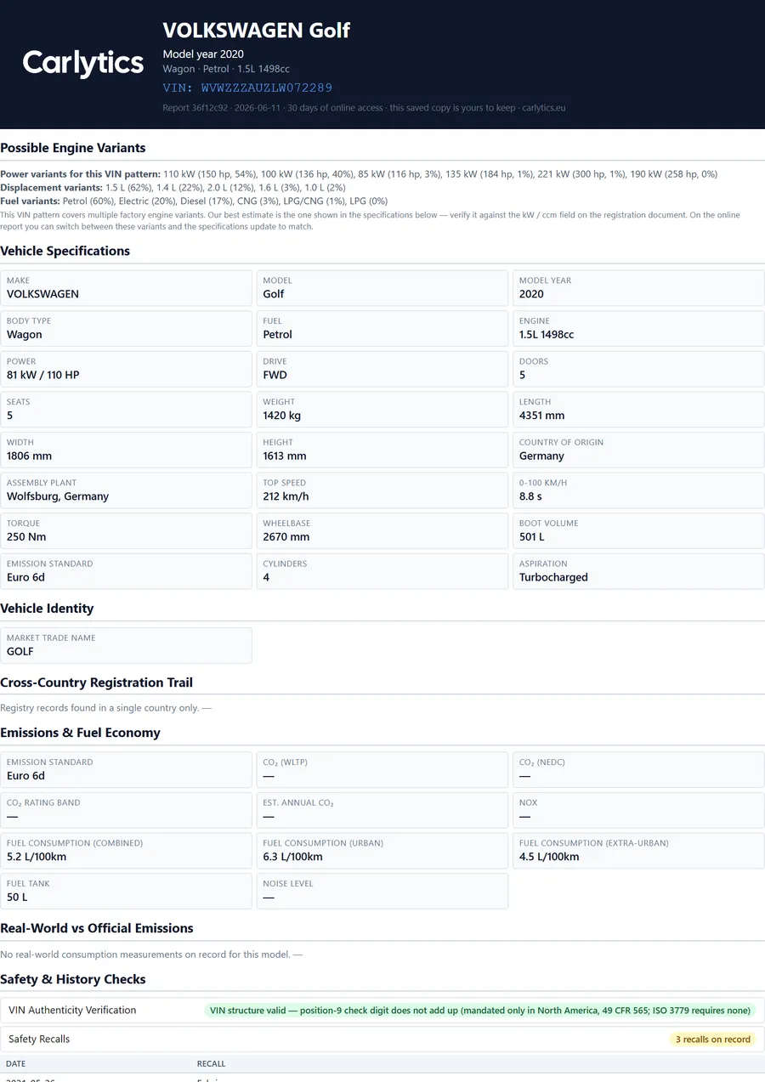Click the 3 recalls on record badge
This screenshot has height=1082, width=765.
713,1040
